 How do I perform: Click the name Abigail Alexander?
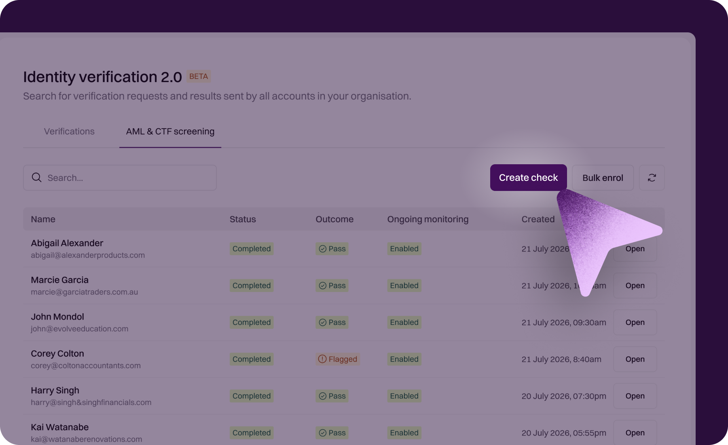pyautogui.click(x=67, y=243)
